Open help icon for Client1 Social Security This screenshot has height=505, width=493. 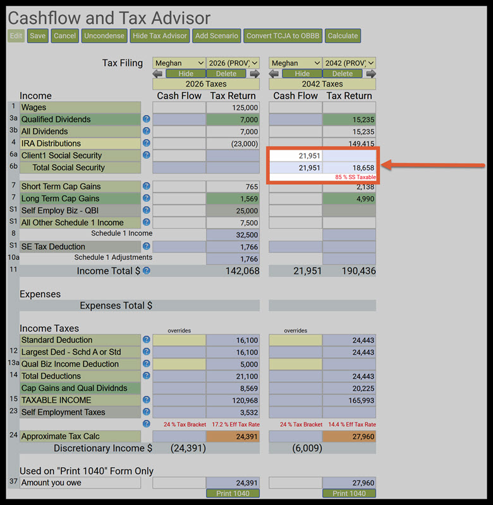coord(147,155)
